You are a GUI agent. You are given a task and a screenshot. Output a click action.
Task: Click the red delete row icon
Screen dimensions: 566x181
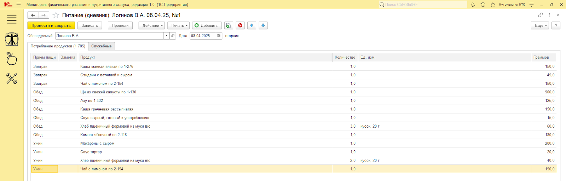(241, 25)
